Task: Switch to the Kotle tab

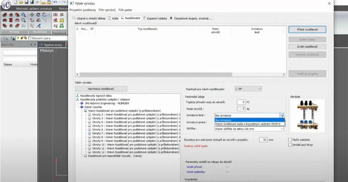Action: 113,18
